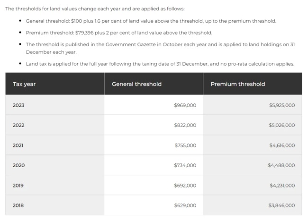
Task: Select the 2018 tax year cell
Action: [x=54, y=205]
